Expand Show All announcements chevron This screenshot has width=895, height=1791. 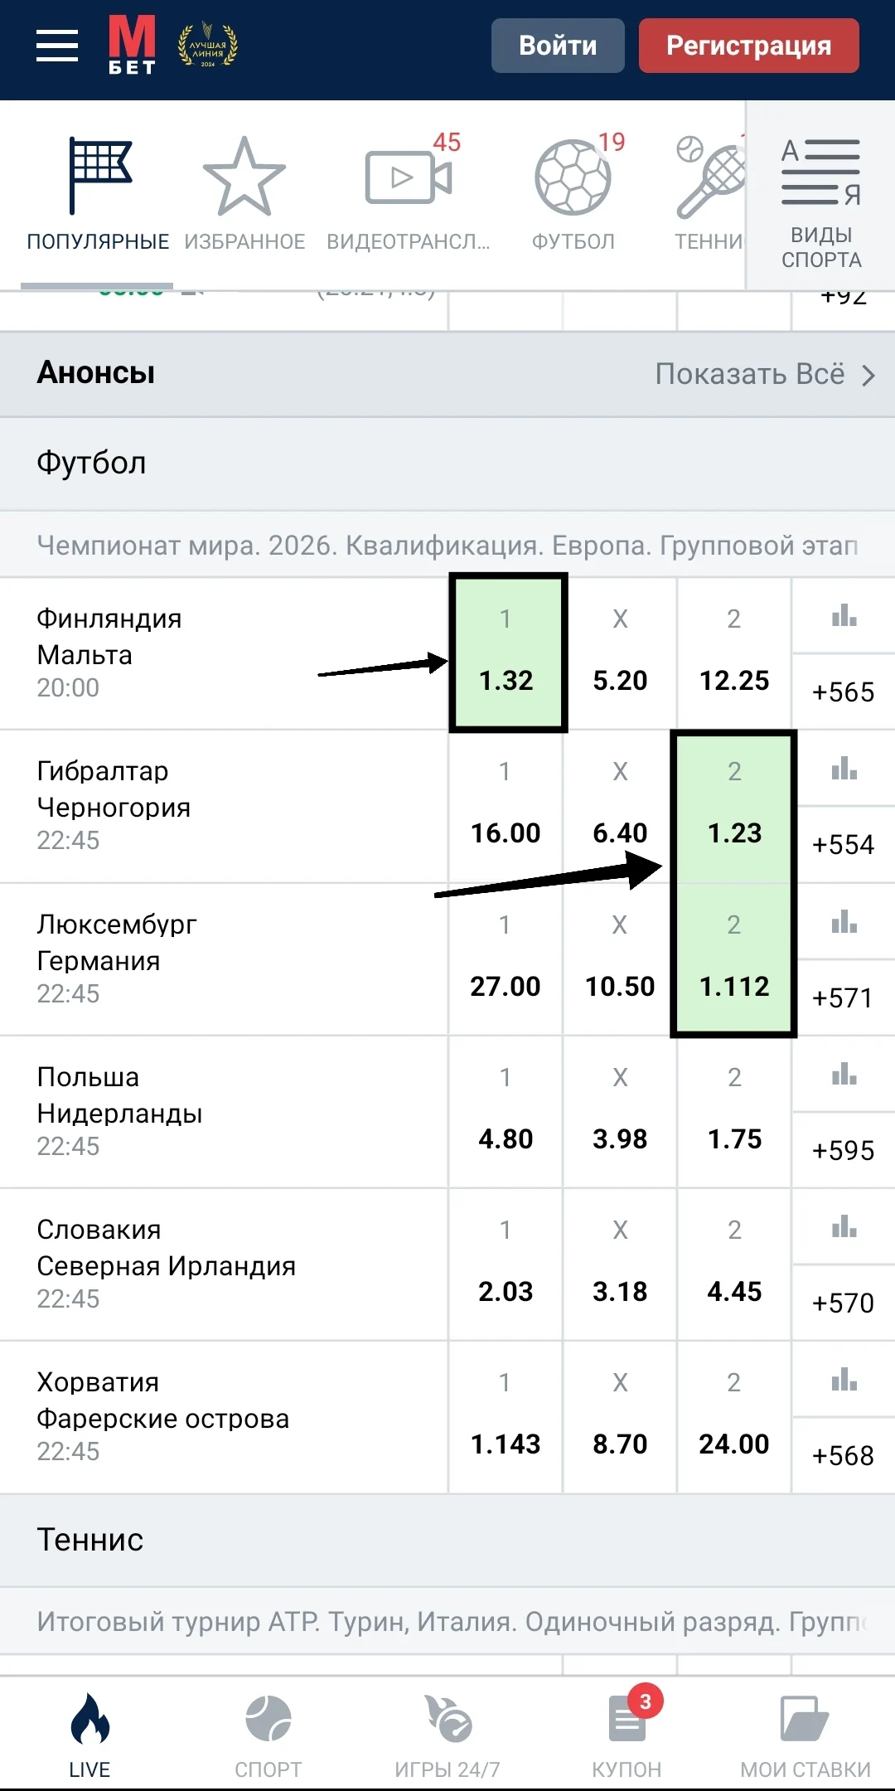[868, 376]
